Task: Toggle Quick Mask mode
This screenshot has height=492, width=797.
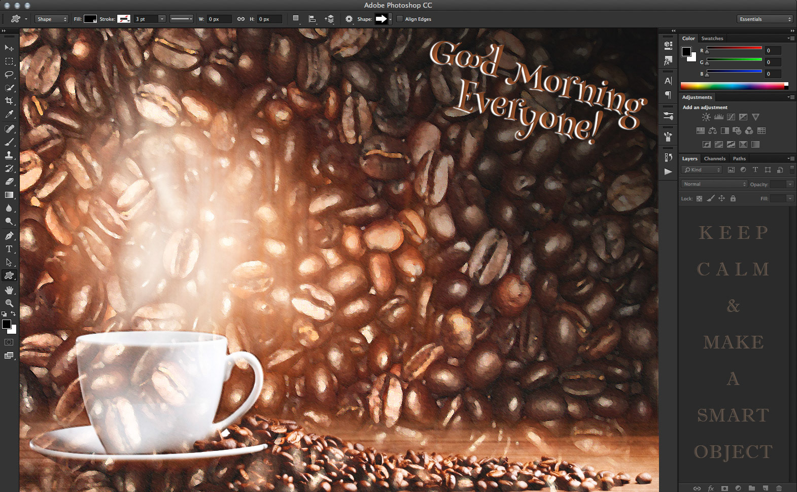Action: [x=9, y=342]
